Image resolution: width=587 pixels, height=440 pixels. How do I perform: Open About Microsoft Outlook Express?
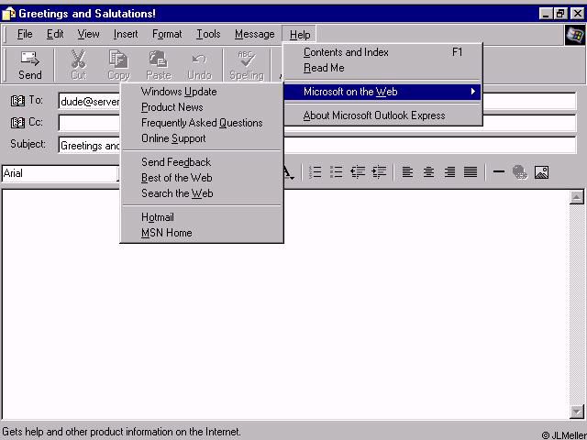[382, 115]
